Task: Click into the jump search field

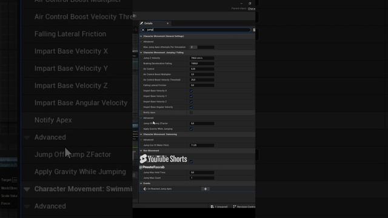Action: pos(198,30)
